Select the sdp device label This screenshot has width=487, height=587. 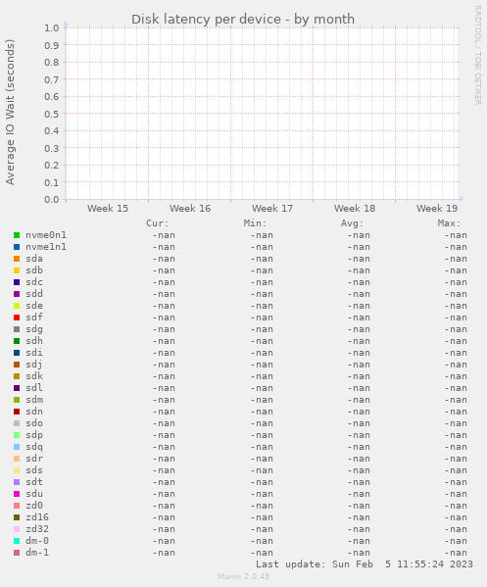pos(34,435)
